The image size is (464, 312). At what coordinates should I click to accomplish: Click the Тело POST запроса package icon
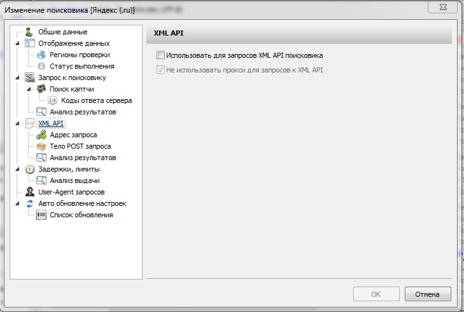click(41, 146)
